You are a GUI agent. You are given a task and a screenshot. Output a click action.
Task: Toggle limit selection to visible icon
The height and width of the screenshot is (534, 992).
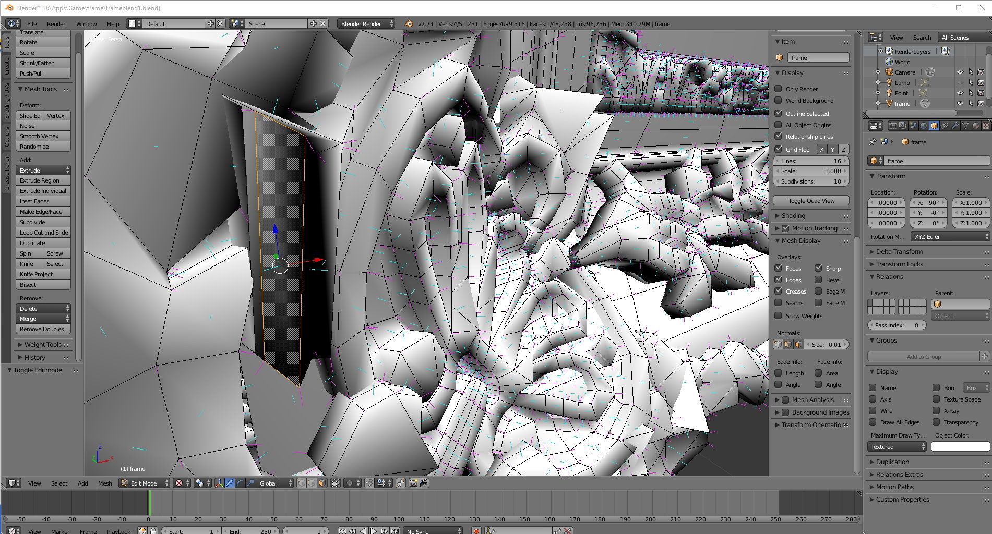click(336, 483)
